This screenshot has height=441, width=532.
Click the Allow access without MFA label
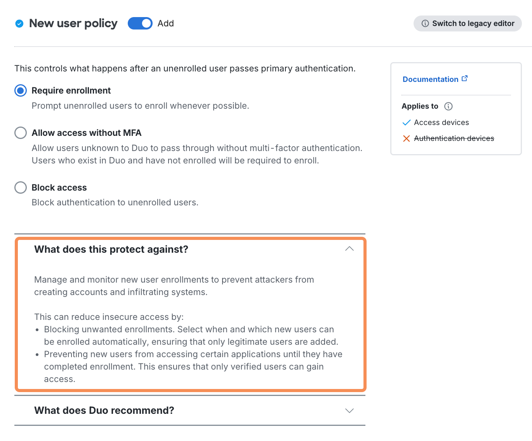click(x=86, y=133)
